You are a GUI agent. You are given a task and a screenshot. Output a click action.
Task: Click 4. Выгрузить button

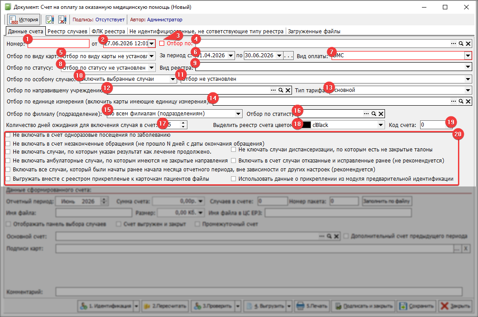[265, 306]
